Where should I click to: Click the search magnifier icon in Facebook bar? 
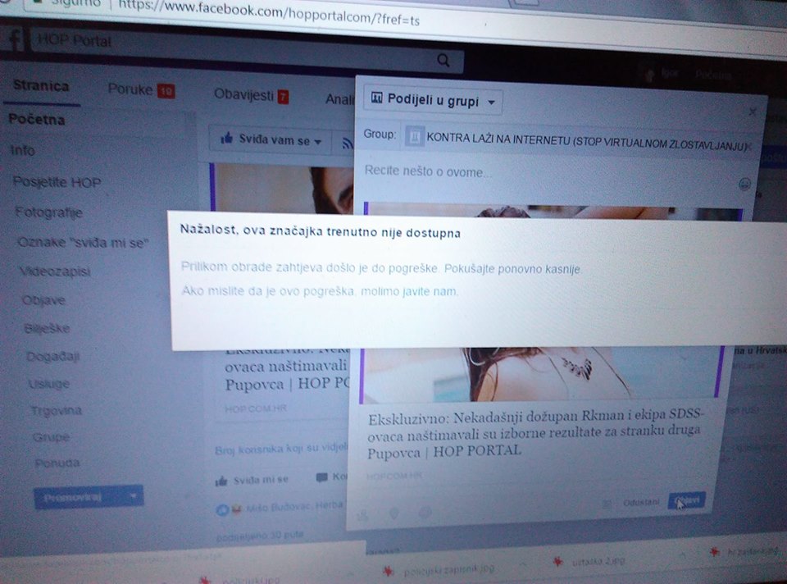pos(444,60)
